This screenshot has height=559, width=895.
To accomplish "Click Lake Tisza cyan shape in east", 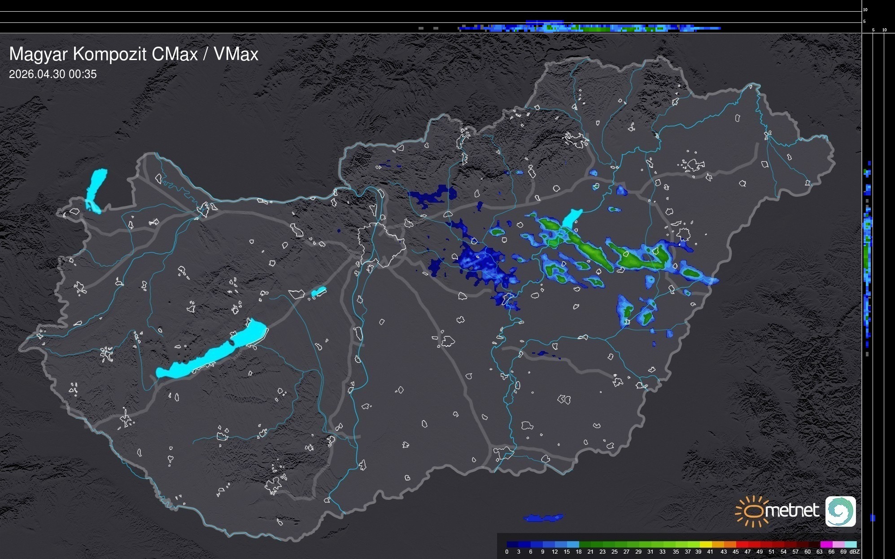I will [x=572, y=218].
